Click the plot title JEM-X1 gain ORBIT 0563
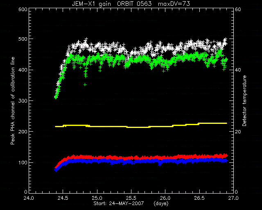 pyautogui.click(x=112, y=4)
